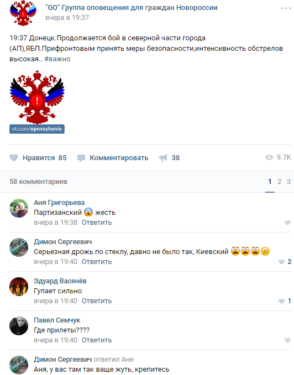Viewport: 294px width, 375px height.
Task: Like Павел Семчук's comment heart
Action: [x=287, y=340]
